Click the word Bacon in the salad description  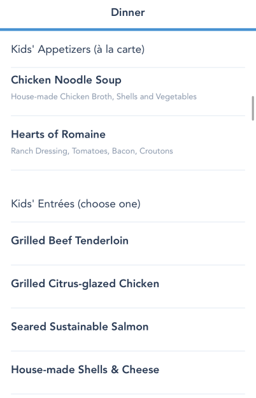124,151
